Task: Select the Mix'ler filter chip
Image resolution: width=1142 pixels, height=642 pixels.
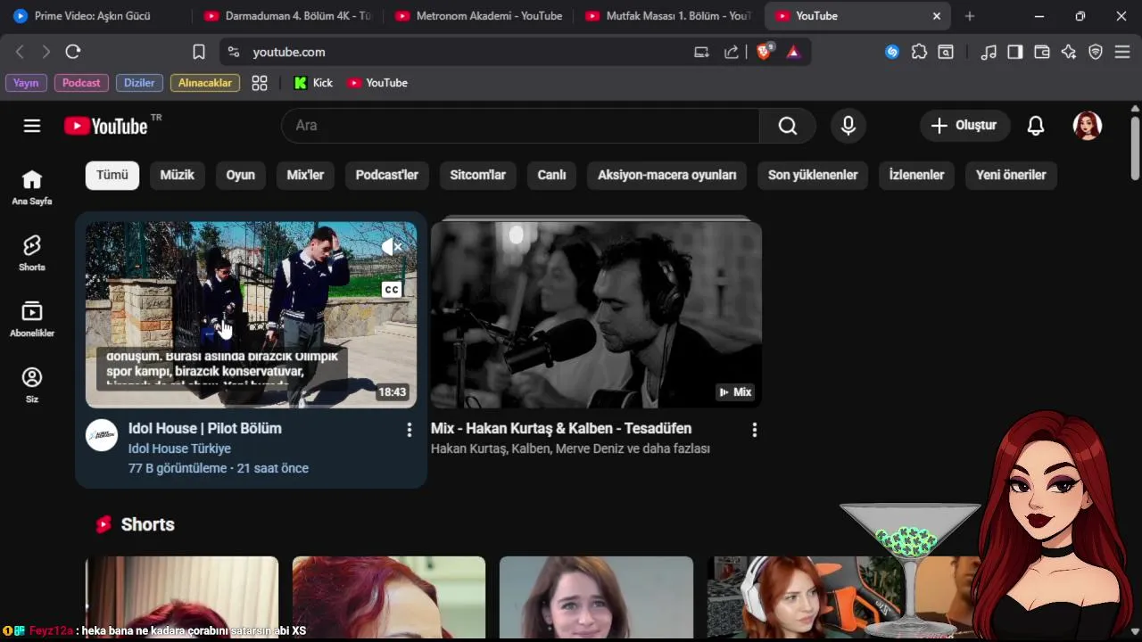Action: coord(305,175)
